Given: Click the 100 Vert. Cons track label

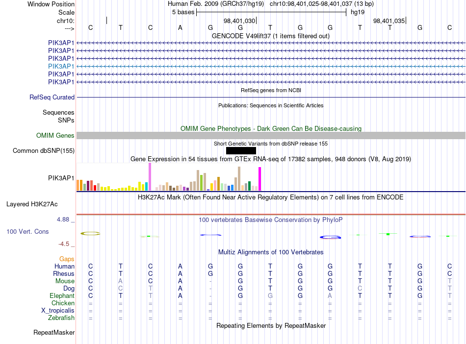Looking at the screenshot, I should 27,231.
